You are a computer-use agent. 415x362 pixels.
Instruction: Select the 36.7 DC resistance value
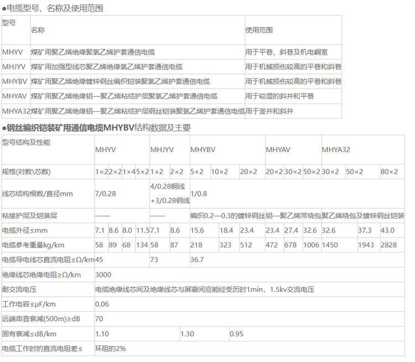(198, 259)
